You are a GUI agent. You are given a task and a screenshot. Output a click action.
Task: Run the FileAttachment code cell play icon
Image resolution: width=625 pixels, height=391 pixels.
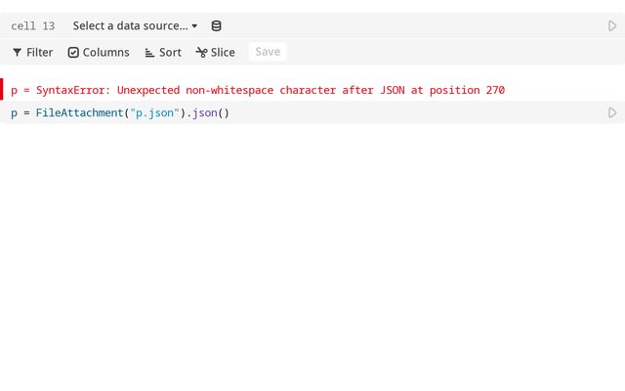coord(612,113)
